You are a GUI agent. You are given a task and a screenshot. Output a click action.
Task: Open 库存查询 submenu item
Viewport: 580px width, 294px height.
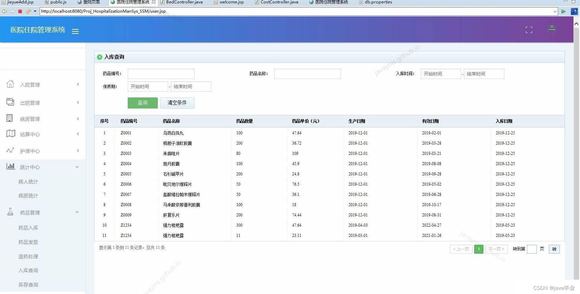pyautogui.click(x=28, y=285)
